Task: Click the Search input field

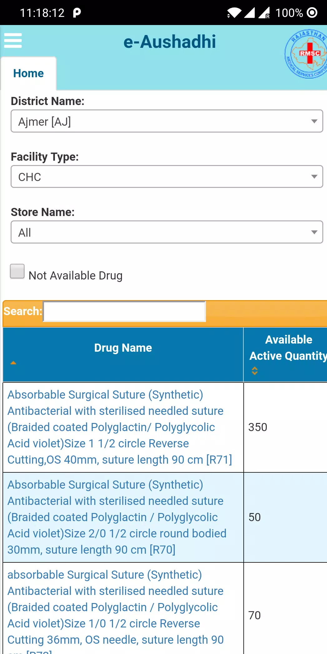Action: click(x=124, y=311)
